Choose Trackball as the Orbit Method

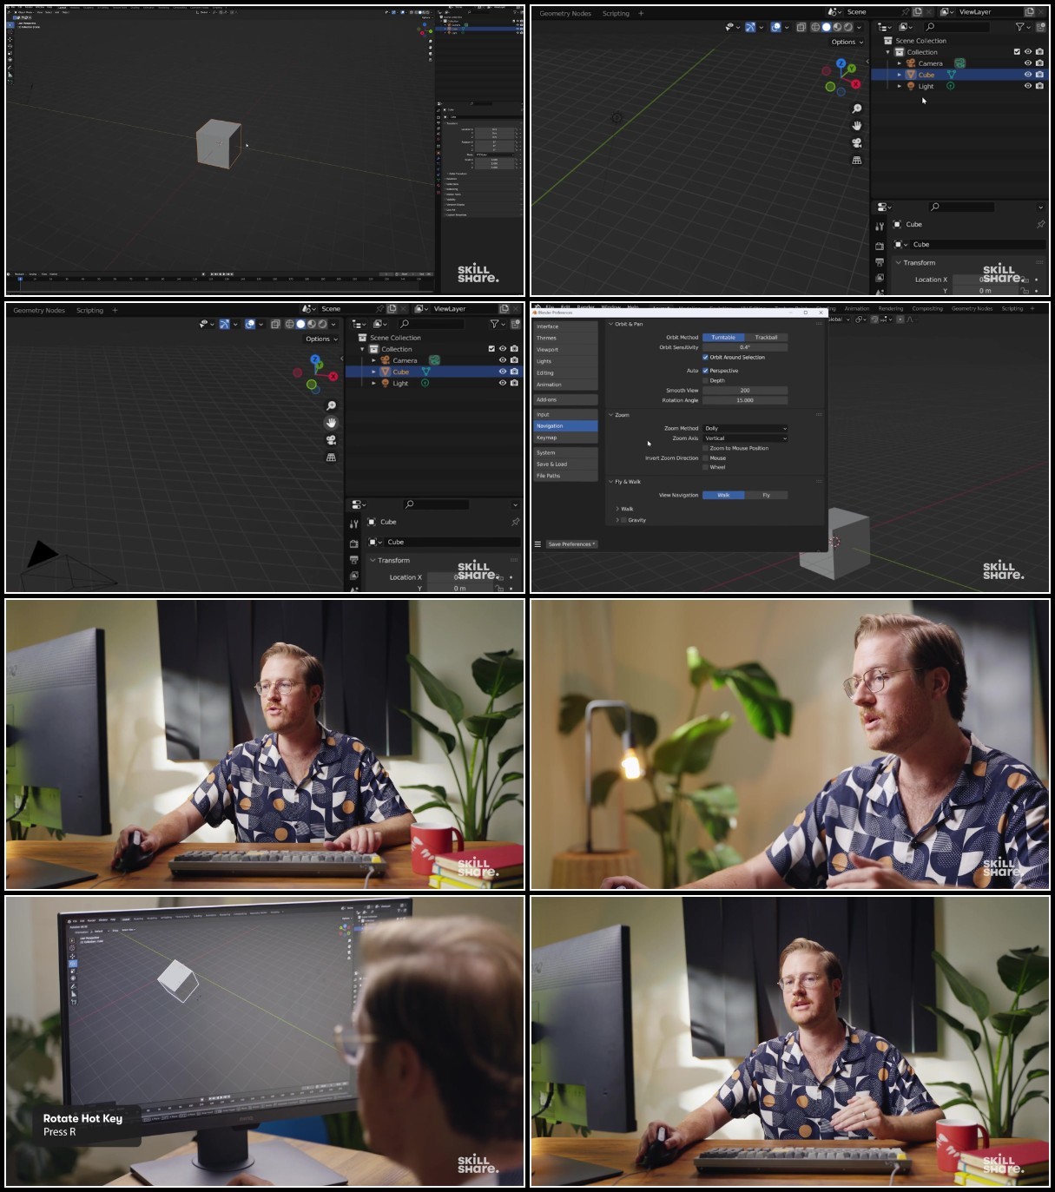[766, 337]
